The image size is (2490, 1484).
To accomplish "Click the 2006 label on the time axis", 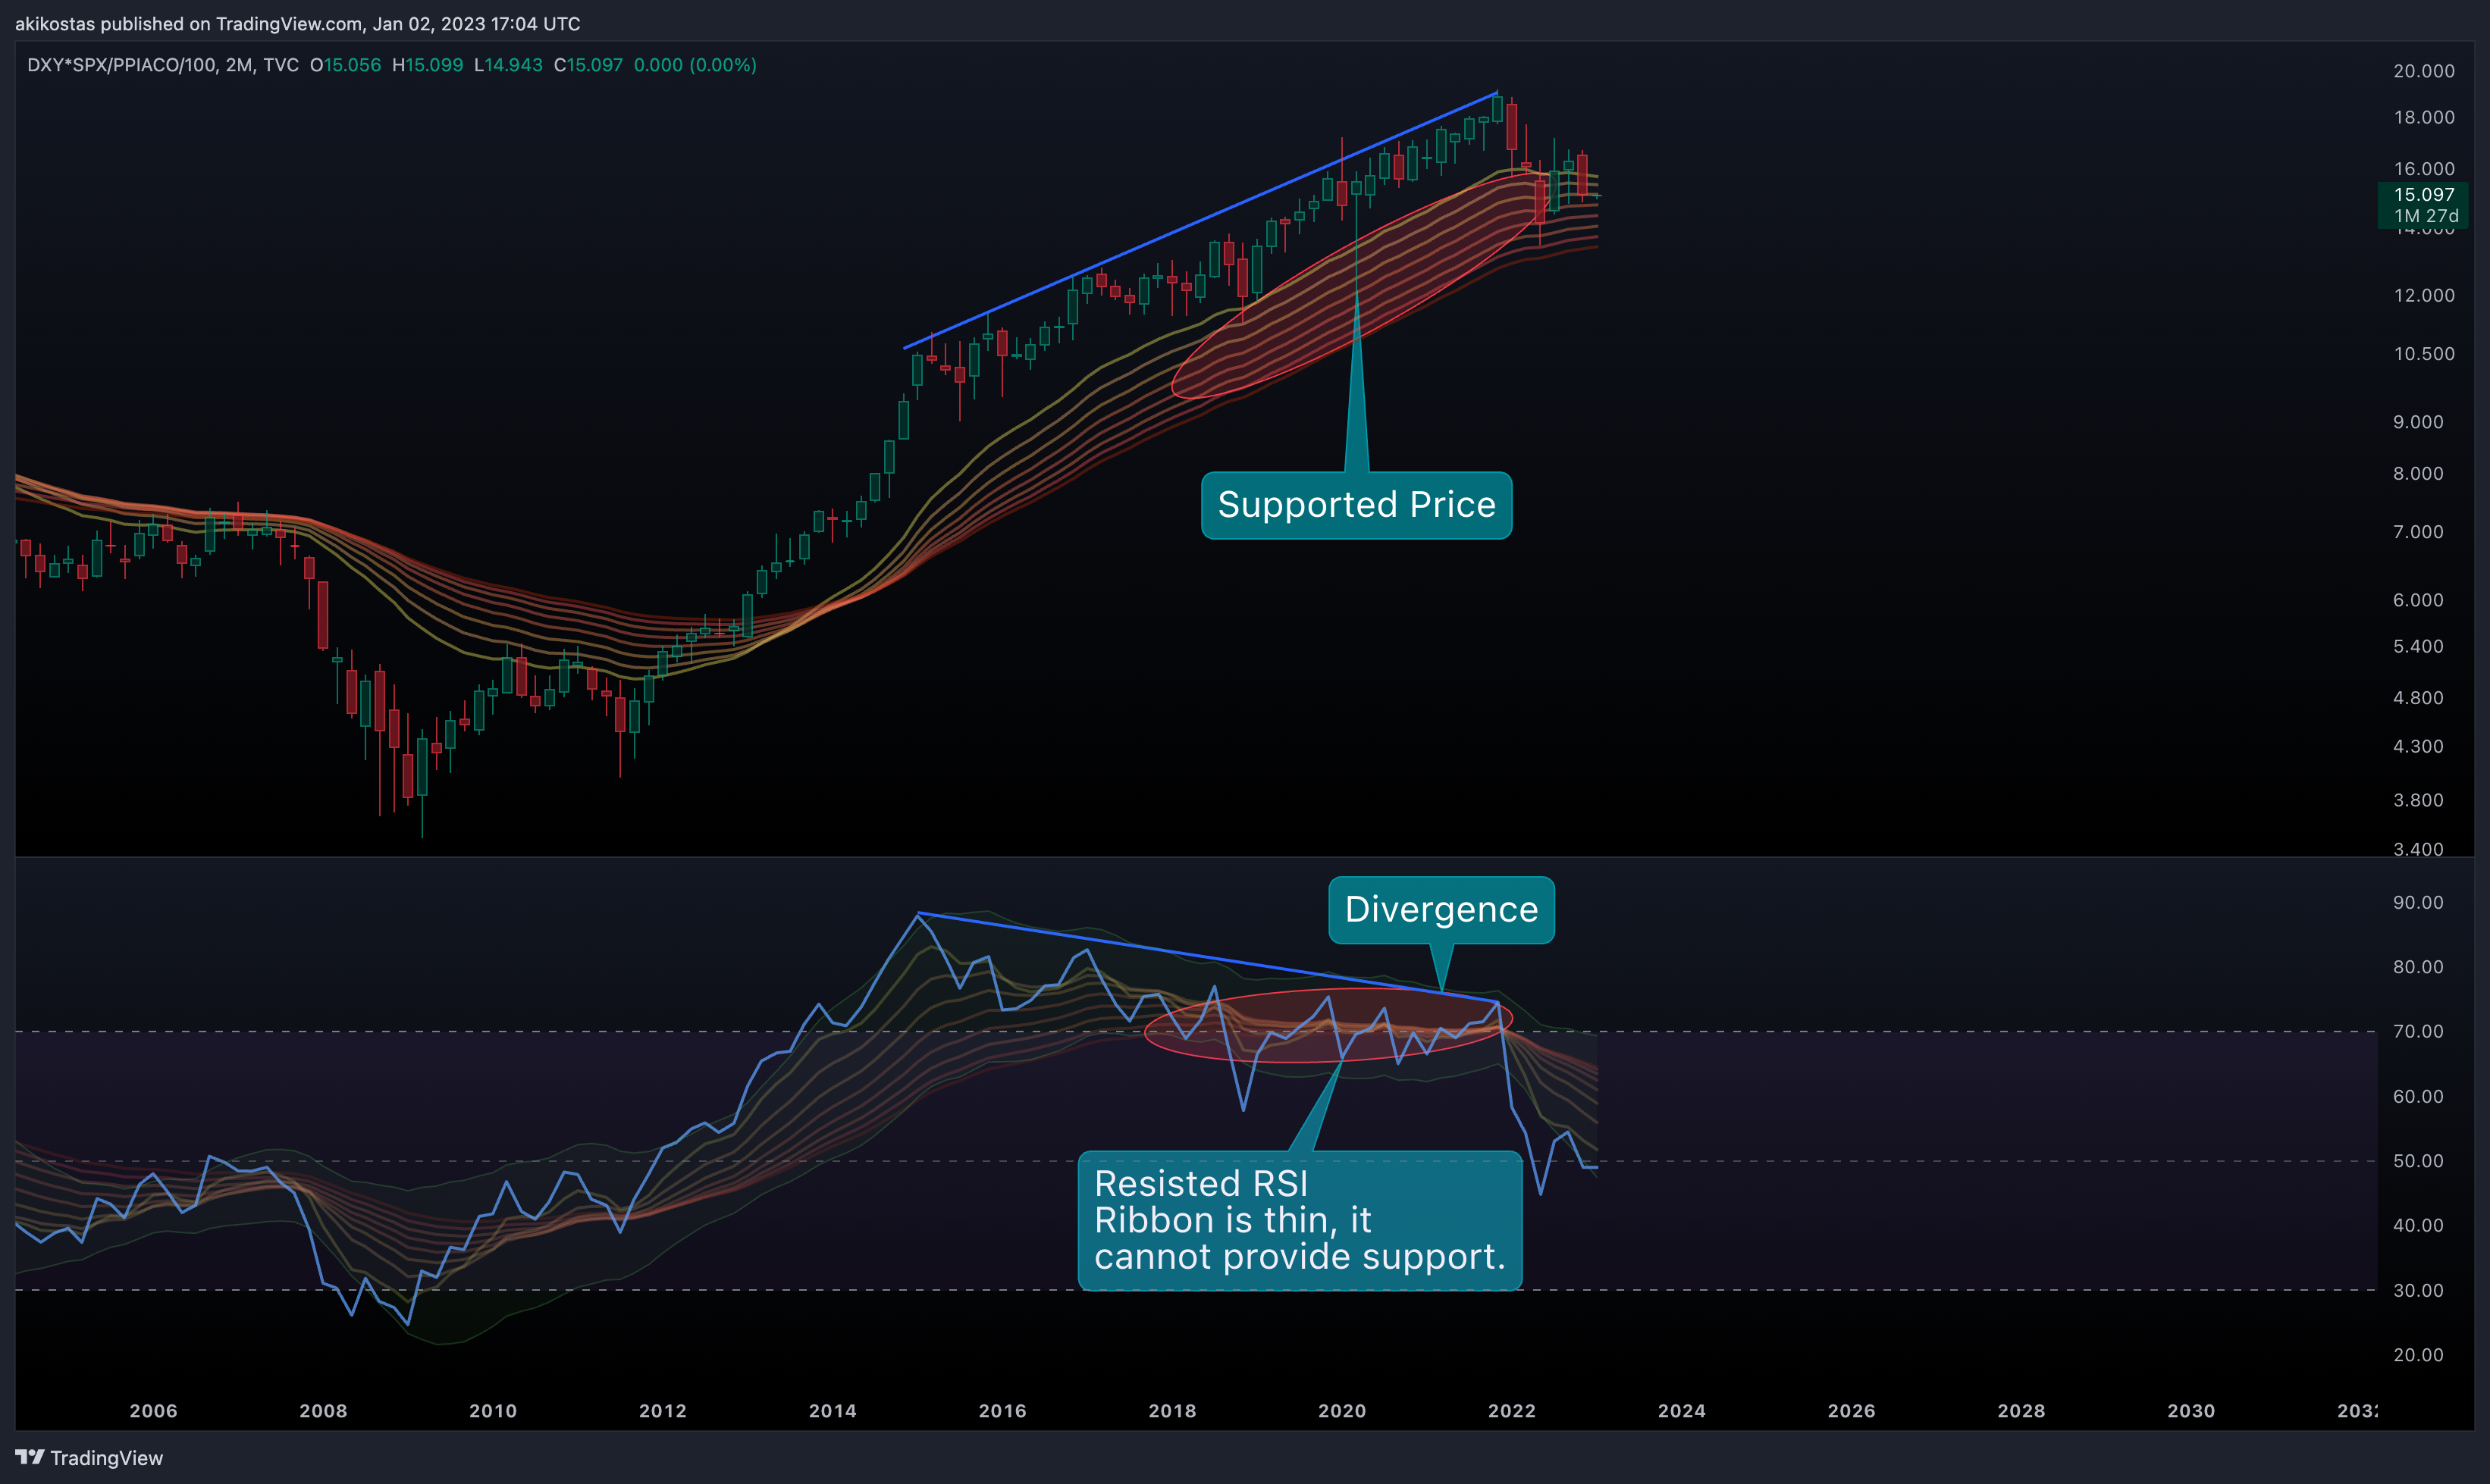I will (153, 1410).
